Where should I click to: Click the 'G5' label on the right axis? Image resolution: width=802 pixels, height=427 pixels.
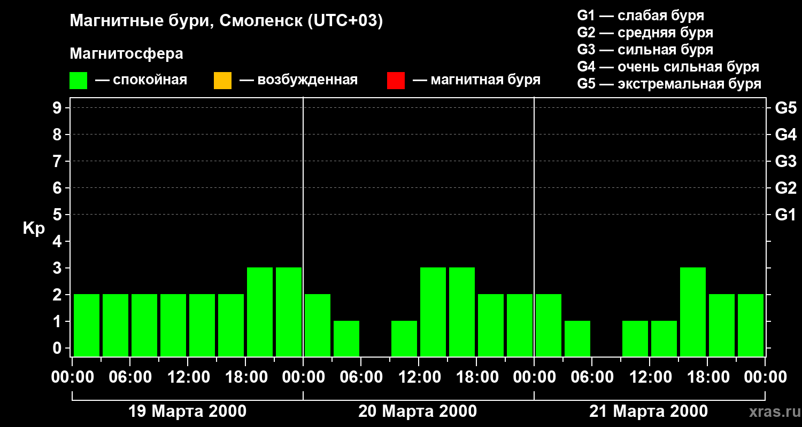click(785, 108)
